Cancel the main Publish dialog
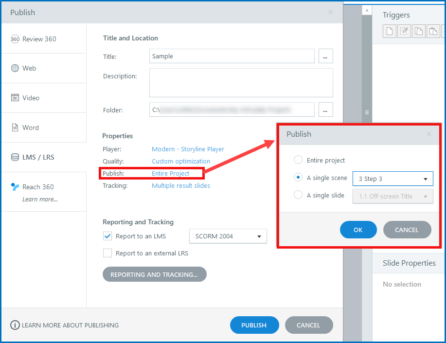 coord(309,325)
